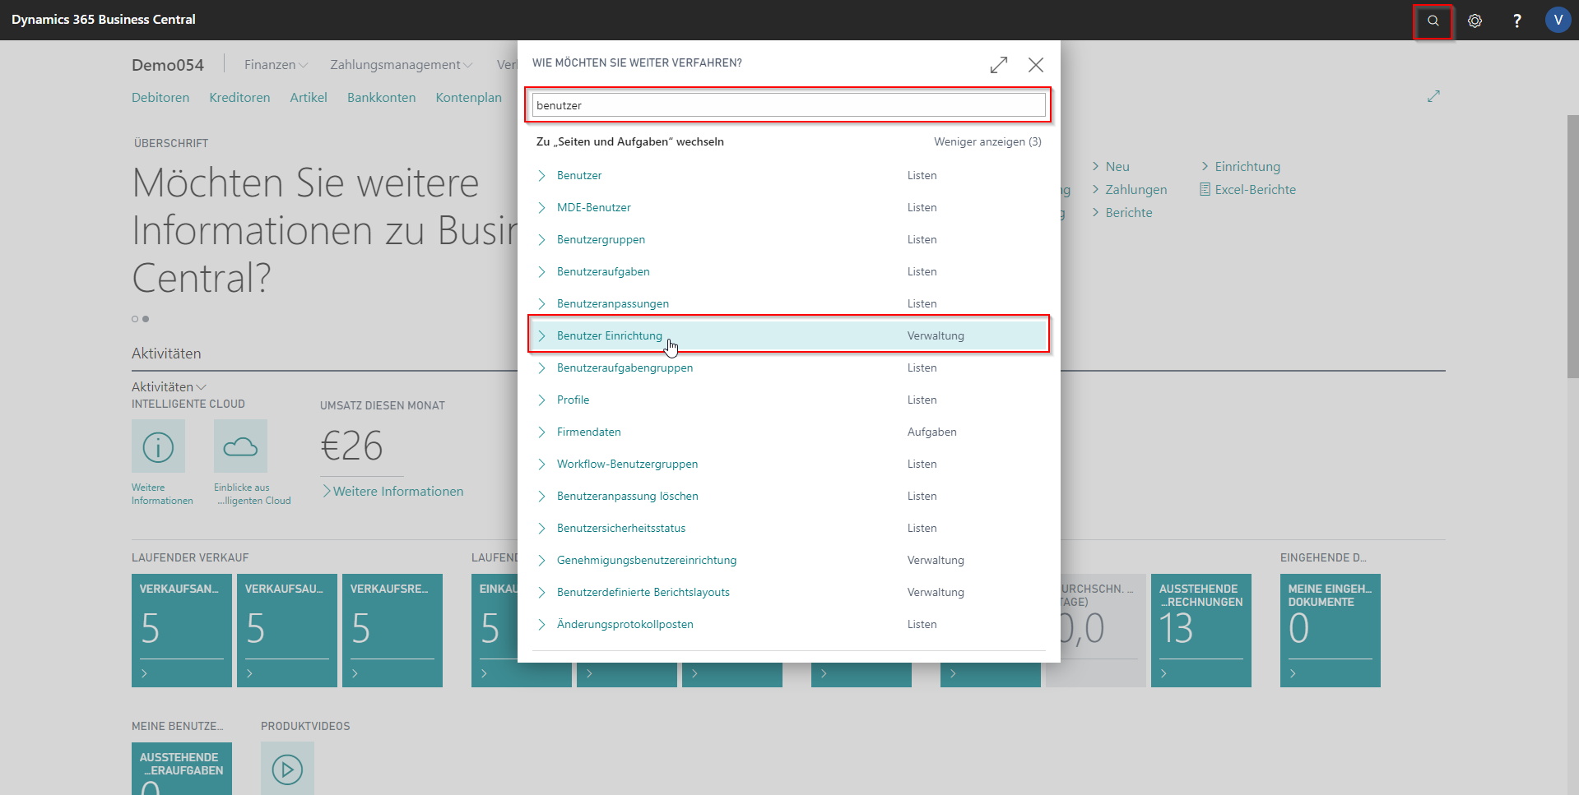Click the search field containing benutzer
Viewport: 1579px width, 795px height.
(x=788, y=105)
